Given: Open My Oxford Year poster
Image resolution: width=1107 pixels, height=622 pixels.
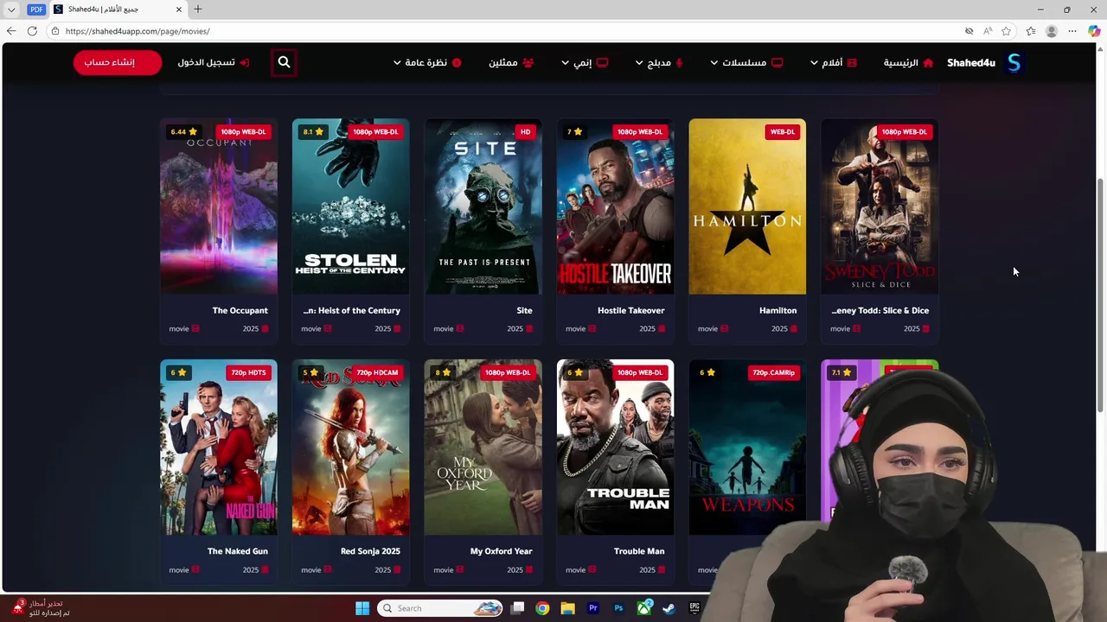Looking at the screenshot, I should click(x=483, y=447).
